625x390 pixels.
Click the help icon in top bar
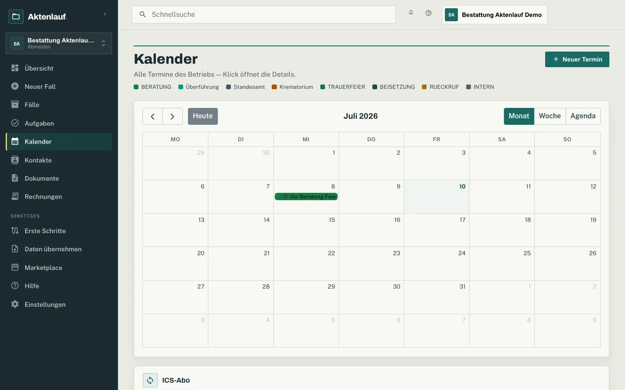pos(428,13)
